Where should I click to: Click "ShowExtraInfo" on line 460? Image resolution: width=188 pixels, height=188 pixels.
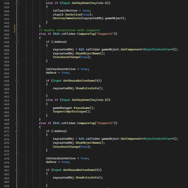click(x=87, y=88)
